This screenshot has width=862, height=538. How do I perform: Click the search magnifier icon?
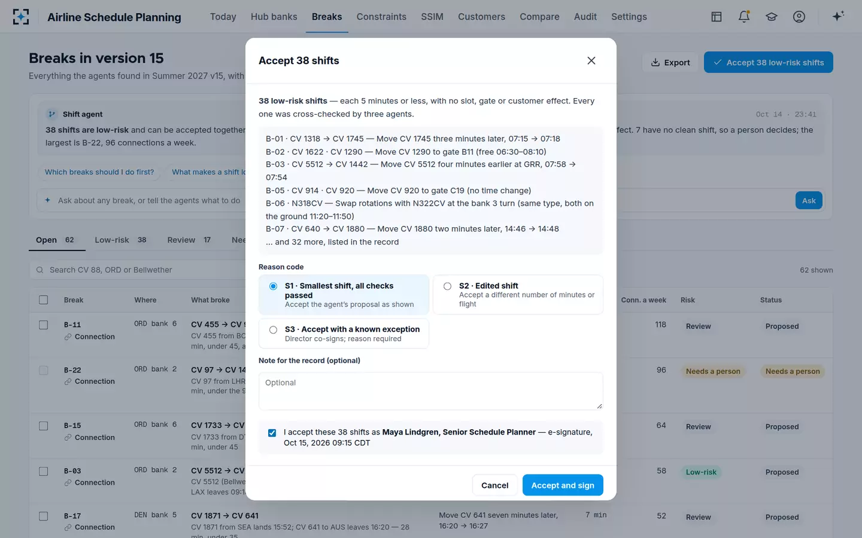point(40,270)
